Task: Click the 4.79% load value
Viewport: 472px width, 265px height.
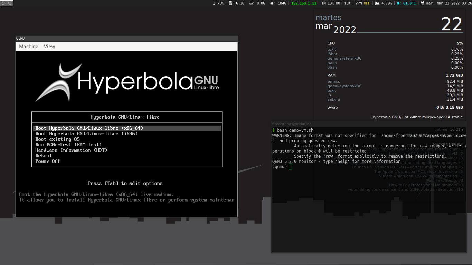Action: [x=386, y=3]
